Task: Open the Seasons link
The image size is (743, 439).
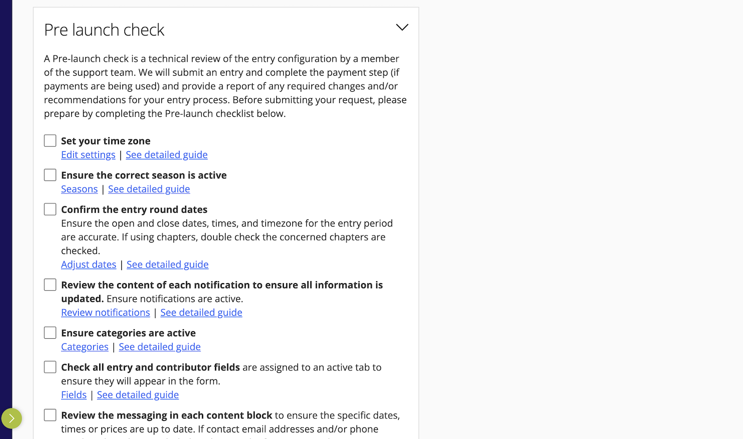Action: click(79, 189)
